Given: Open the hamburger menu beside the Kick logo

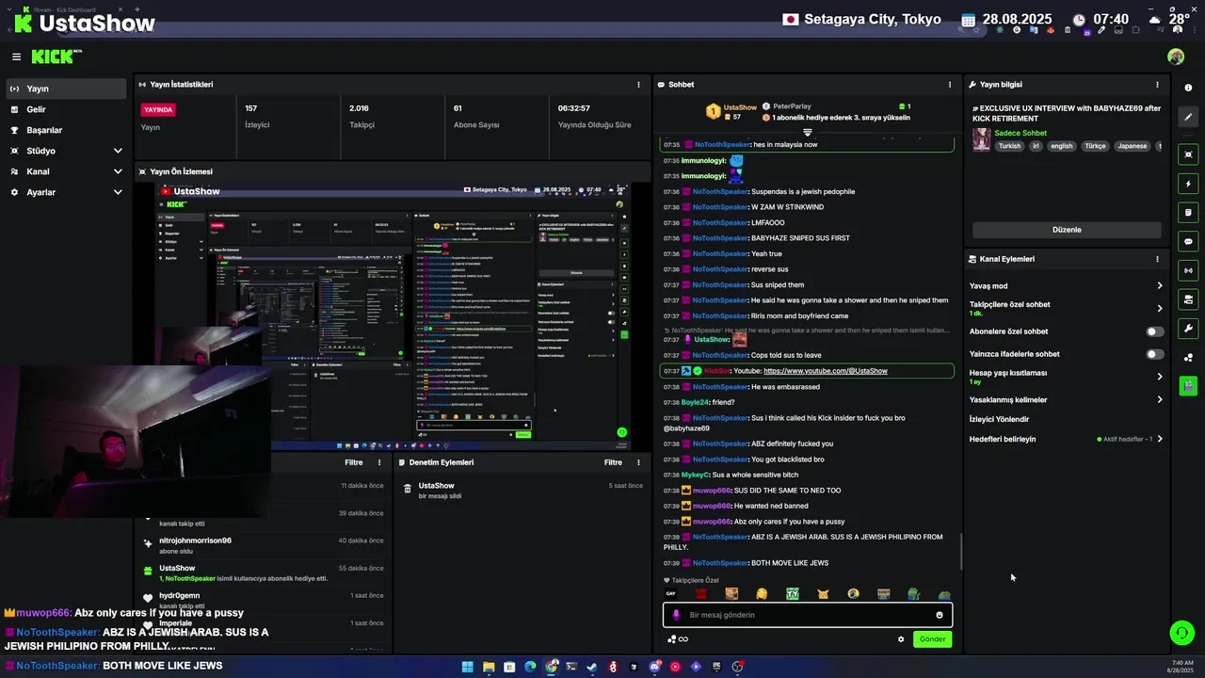Looking at the screenshot, I should click(16, 56).
